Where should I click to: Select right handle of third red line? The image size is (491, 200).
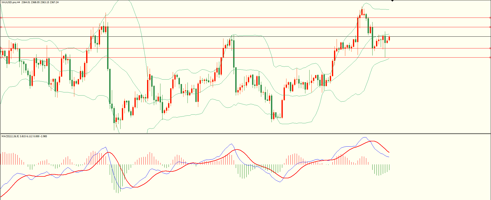(490, 48)
